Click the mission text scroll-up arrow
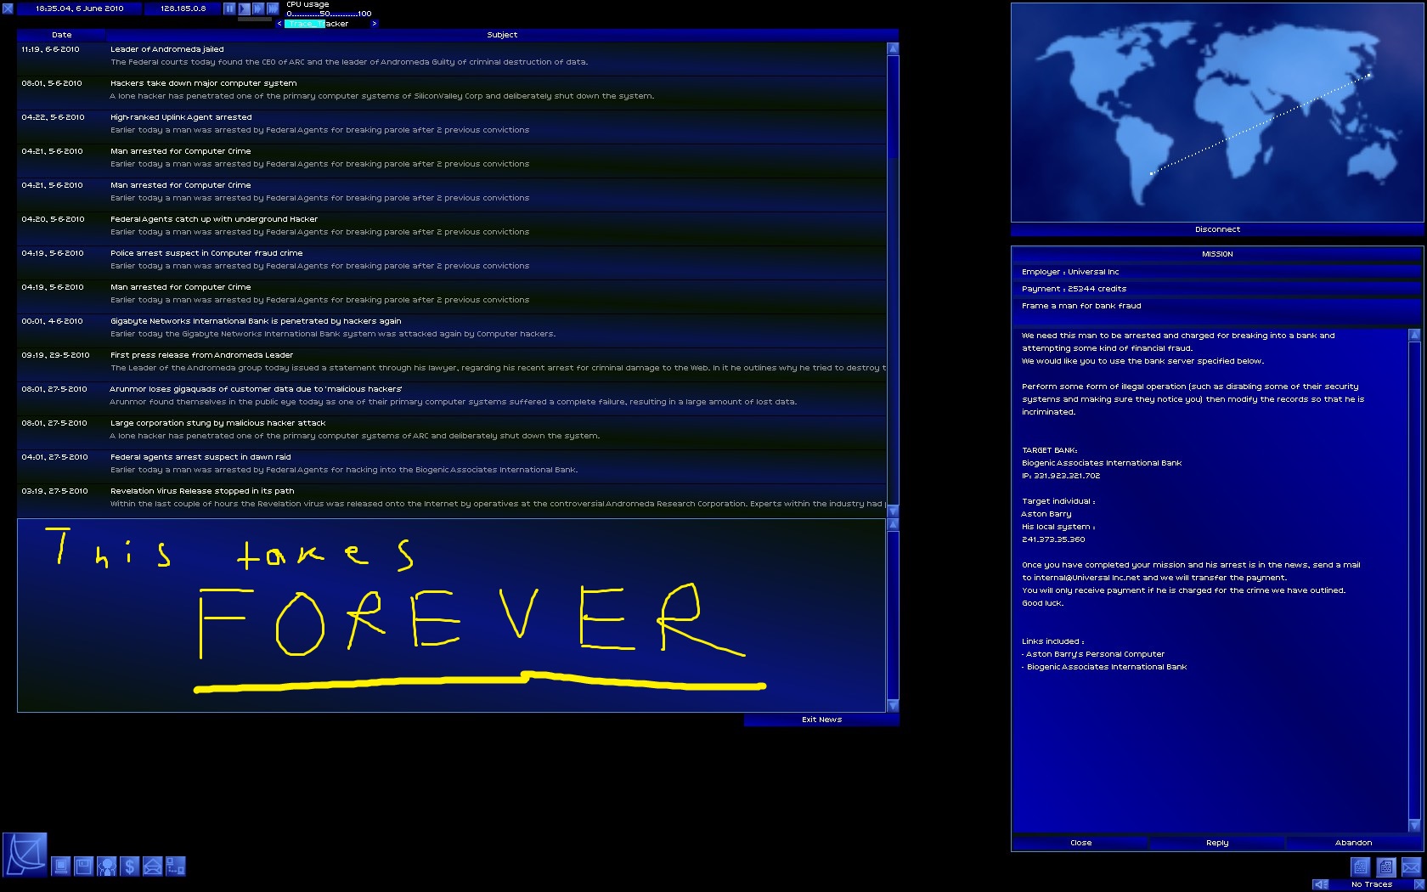The height and width of the screenshot is (892, 1427). (x=1414, y=336)
